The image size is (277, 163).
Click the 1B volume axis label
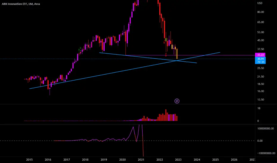pyautogui.click(x=259, y=108)
